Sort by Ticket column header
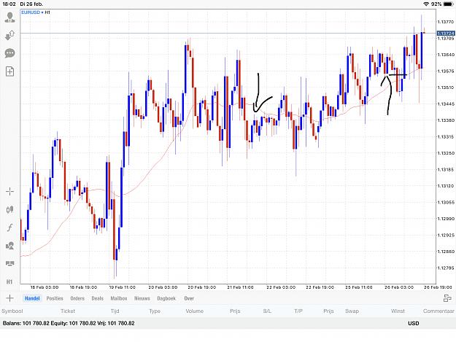This screenshot has width=456, height=342. 68,311
